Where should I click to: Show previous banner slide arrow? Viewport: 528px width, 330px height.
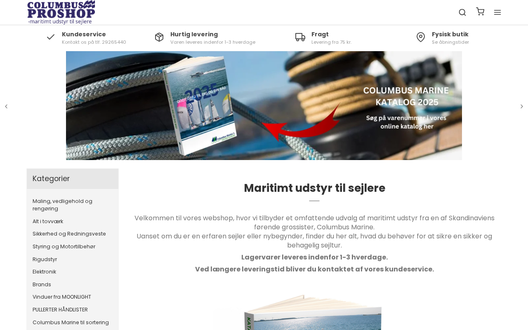tap(6, 106)
